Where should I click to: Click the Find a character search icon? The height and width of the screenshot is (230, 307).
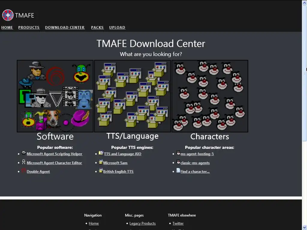[x=178, y=170]
